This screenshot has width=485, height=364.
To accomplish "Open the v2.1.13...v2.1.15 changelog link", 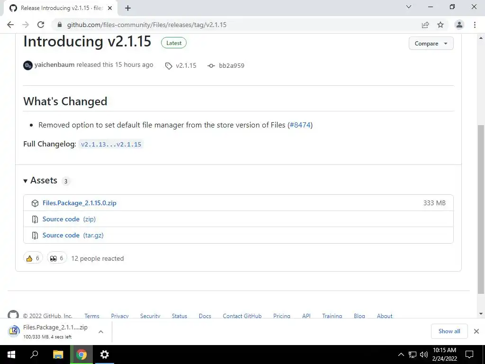I will click(111, 144).
